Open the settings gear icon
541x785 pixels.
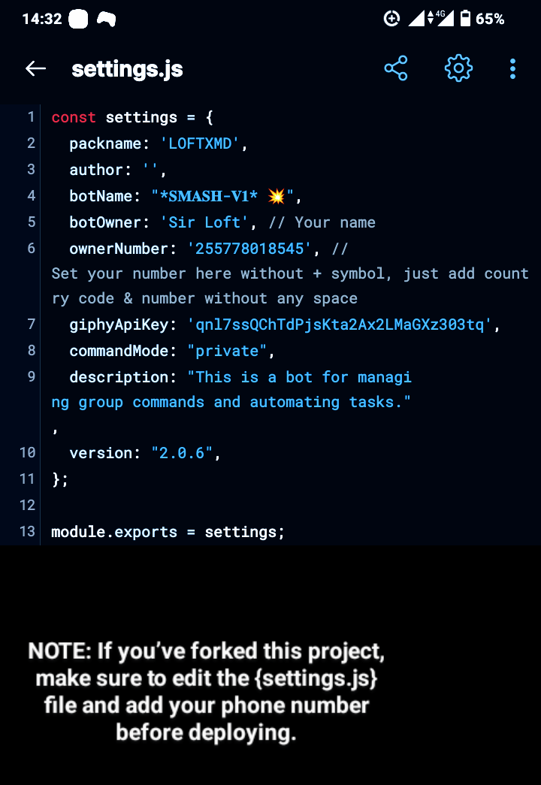(458, 68)
